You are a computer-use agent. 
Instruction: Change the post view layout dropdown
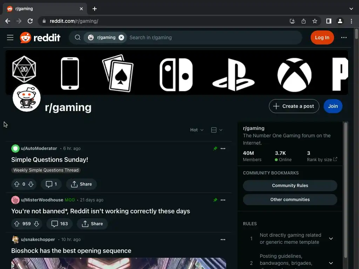click(x=217, y=130)
